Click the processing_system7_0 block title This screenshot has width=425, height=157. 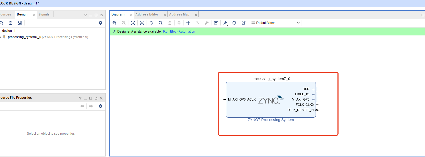271,79
